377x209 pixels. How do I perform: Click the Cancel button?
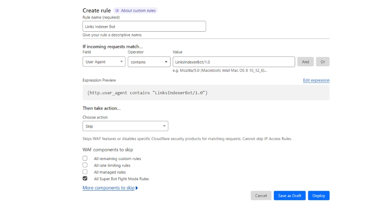point(261,196)
